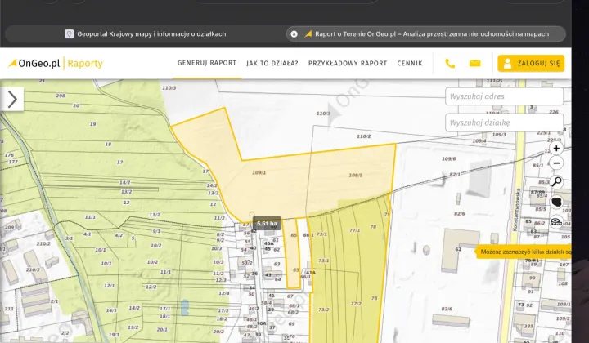Viewport: 589px width, 343px height.
Task: Click the 5.51 ha area label
Action: click(x=267, y=224)
